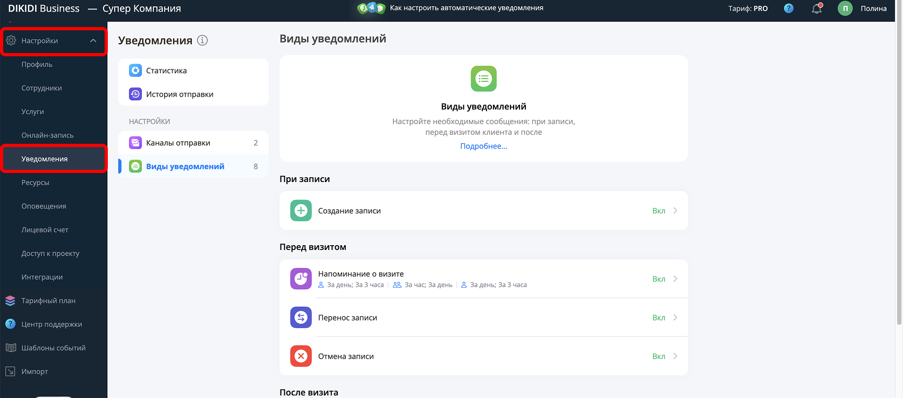
Task: Open Напоминание о визите settings
Action: [483, 279]
